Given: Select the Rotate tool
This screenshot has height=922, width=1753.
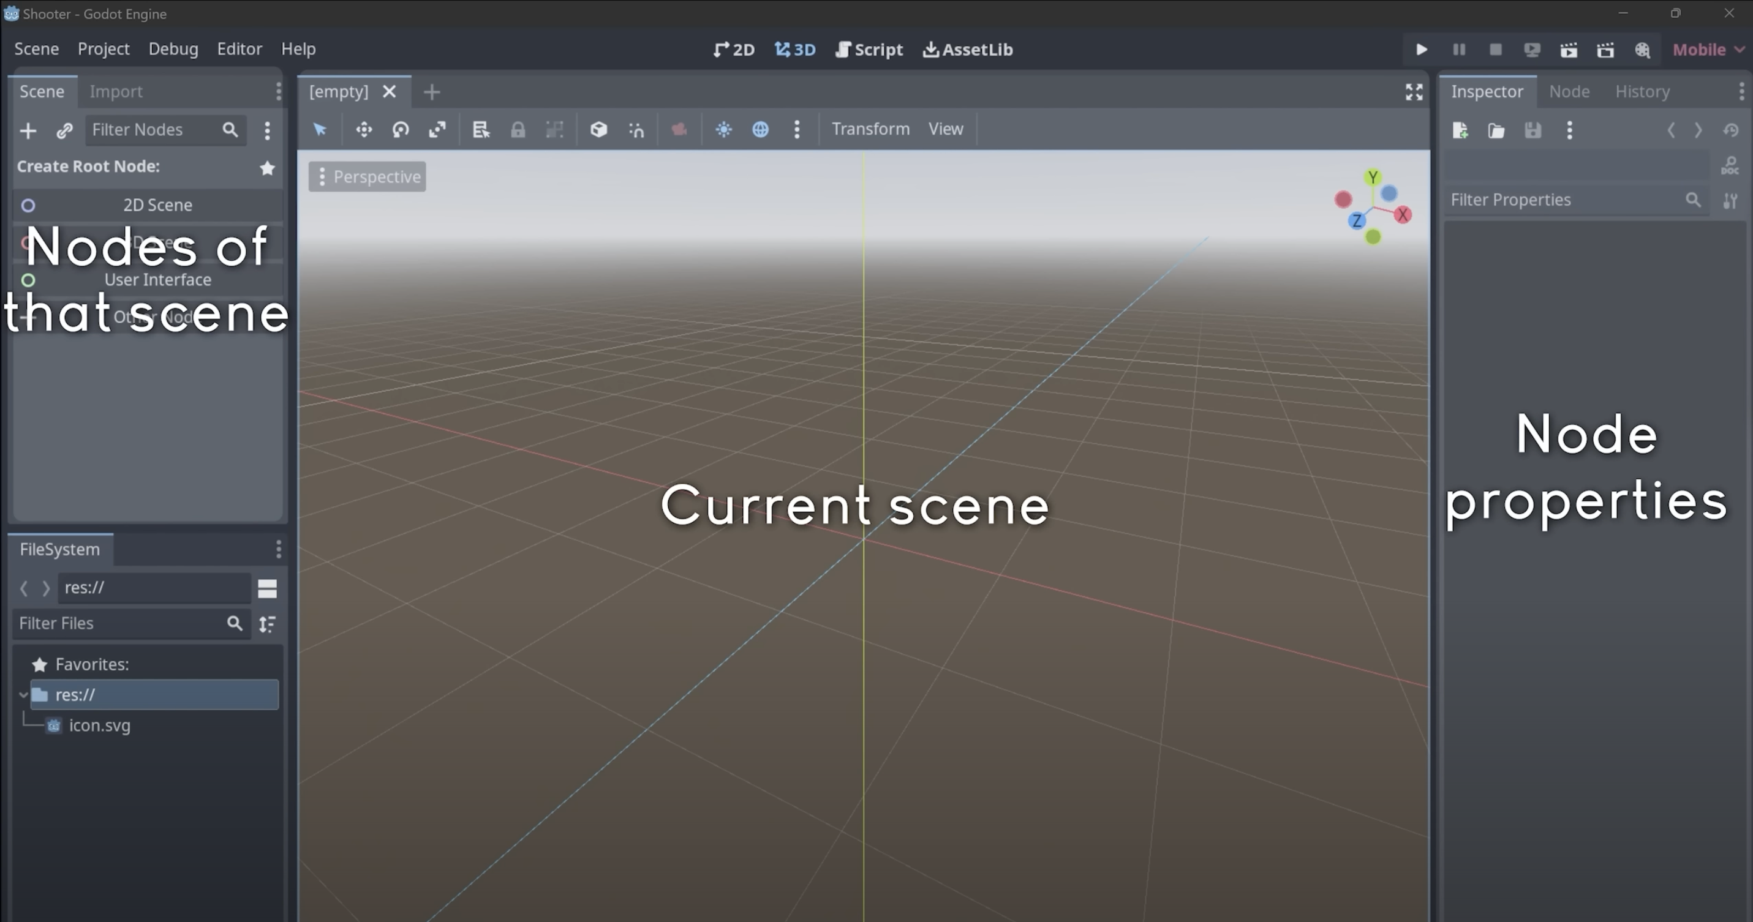Looking at the screenshot, I should (x=399, y=129).
